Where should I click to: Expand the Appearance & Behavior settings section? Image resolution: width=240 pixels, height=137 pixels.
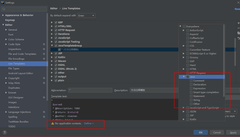(x=3, y=15)
